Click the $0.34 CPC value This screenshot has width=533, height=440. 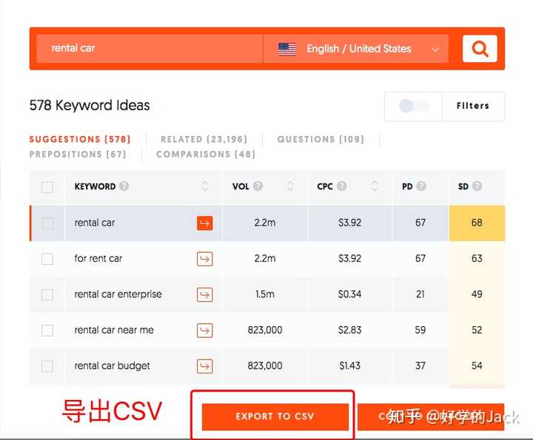tap(349, 294)
